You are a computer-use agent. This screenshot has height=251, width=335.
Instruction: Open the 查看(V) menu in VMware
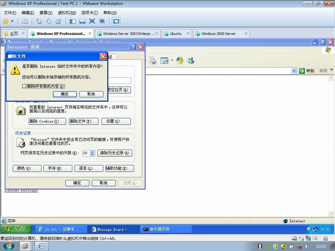point(46,13)
